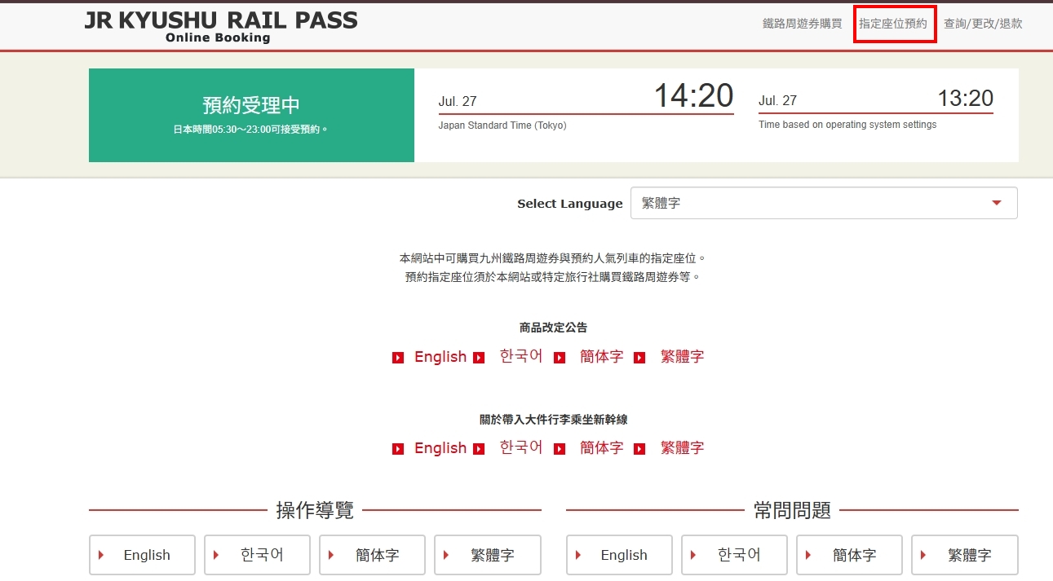Image resolution: width=1053 pixels, height=581 pixels.
Task: Click the Select Language label
Action: tap(569, 204)
